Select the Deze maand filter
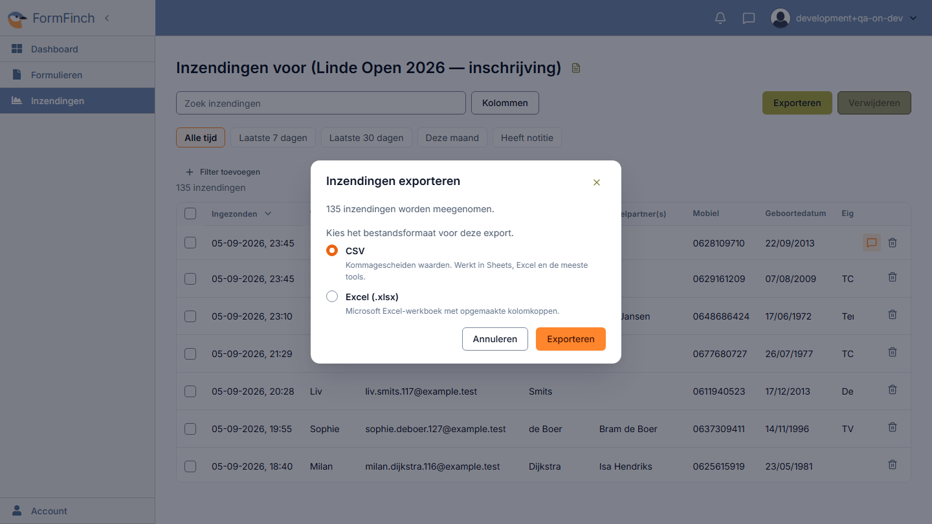 click(x=452, y=138)
